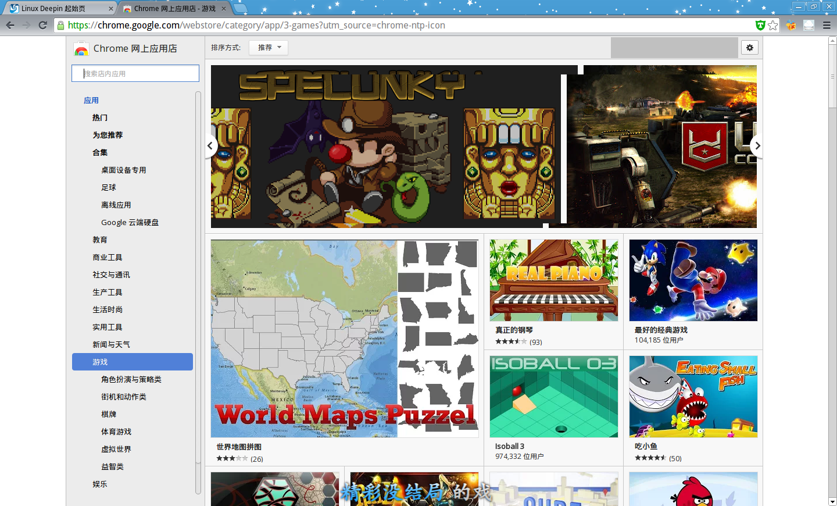Open 桌面设备专用 collection
Image resolution: width=837 pixels, height=506 pixels.
pyautogui.click(x=124, y=170)
